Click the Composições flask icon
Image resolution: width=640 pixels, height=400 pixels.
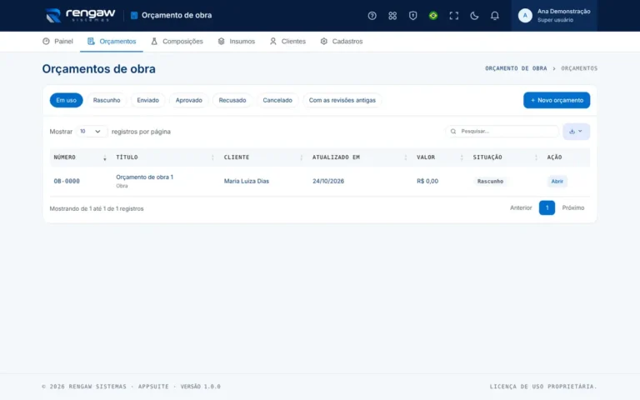[x=154, y=41]
